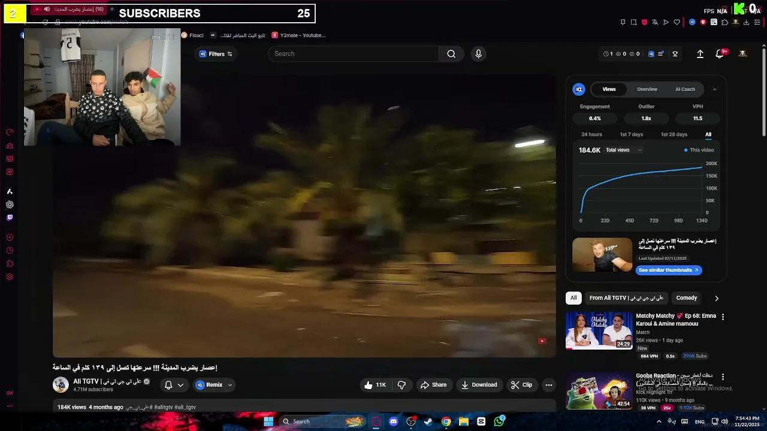Switch to the Overview tab
The width and height of the screenshot is (767, 431).
[647, 89]
